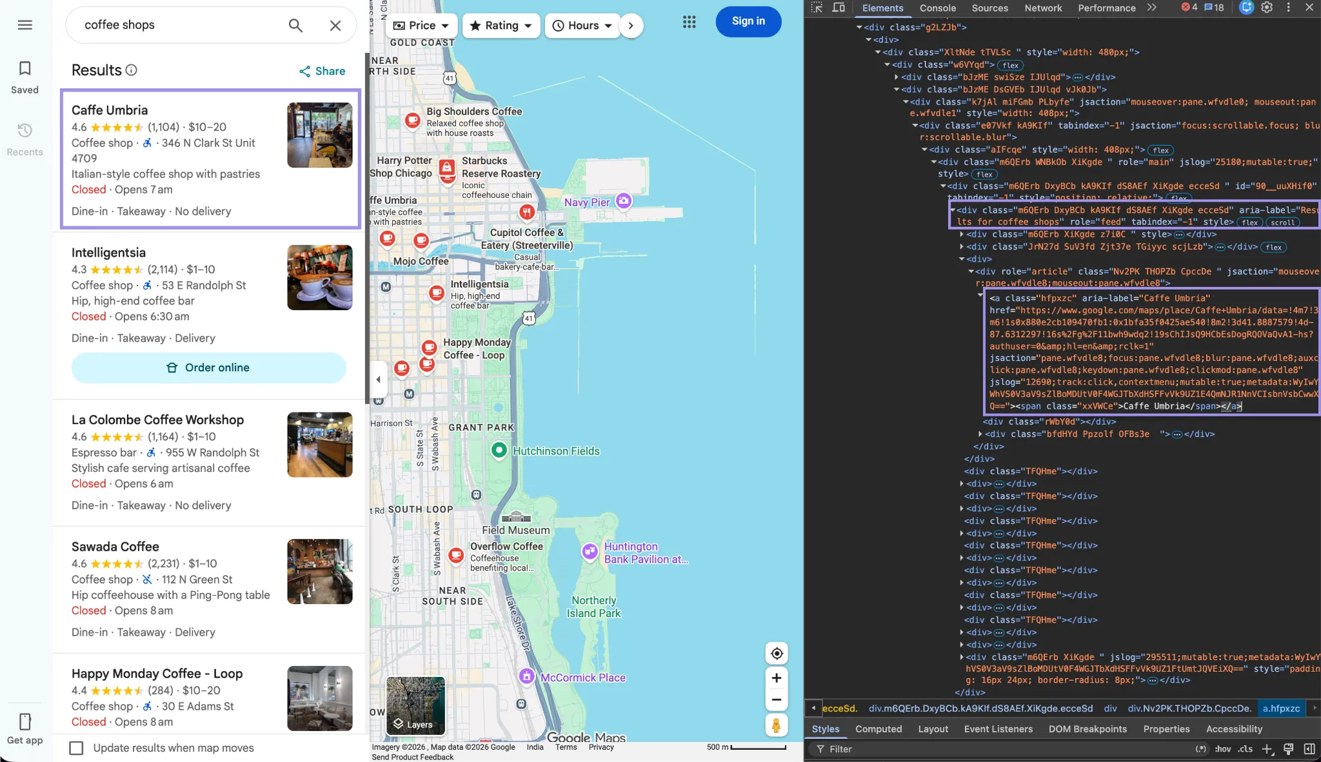Viewport: 1321px width, 762px height.
Task: Click the McCormick Place marker
Action: 527,676
